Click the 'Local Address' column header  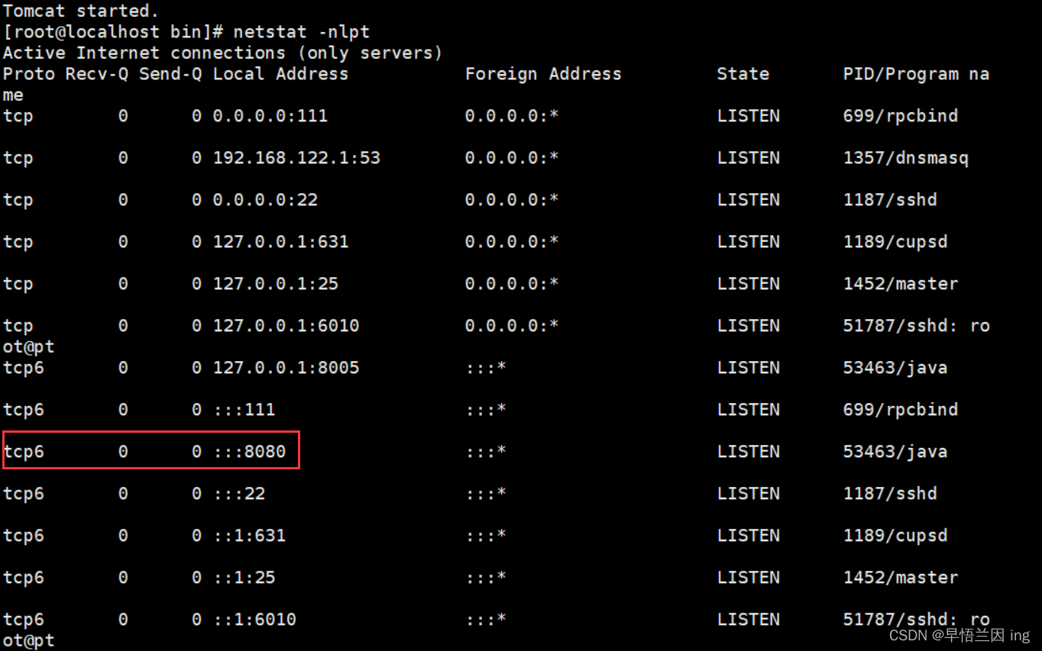pyautogui.click(x=280, y=74)
